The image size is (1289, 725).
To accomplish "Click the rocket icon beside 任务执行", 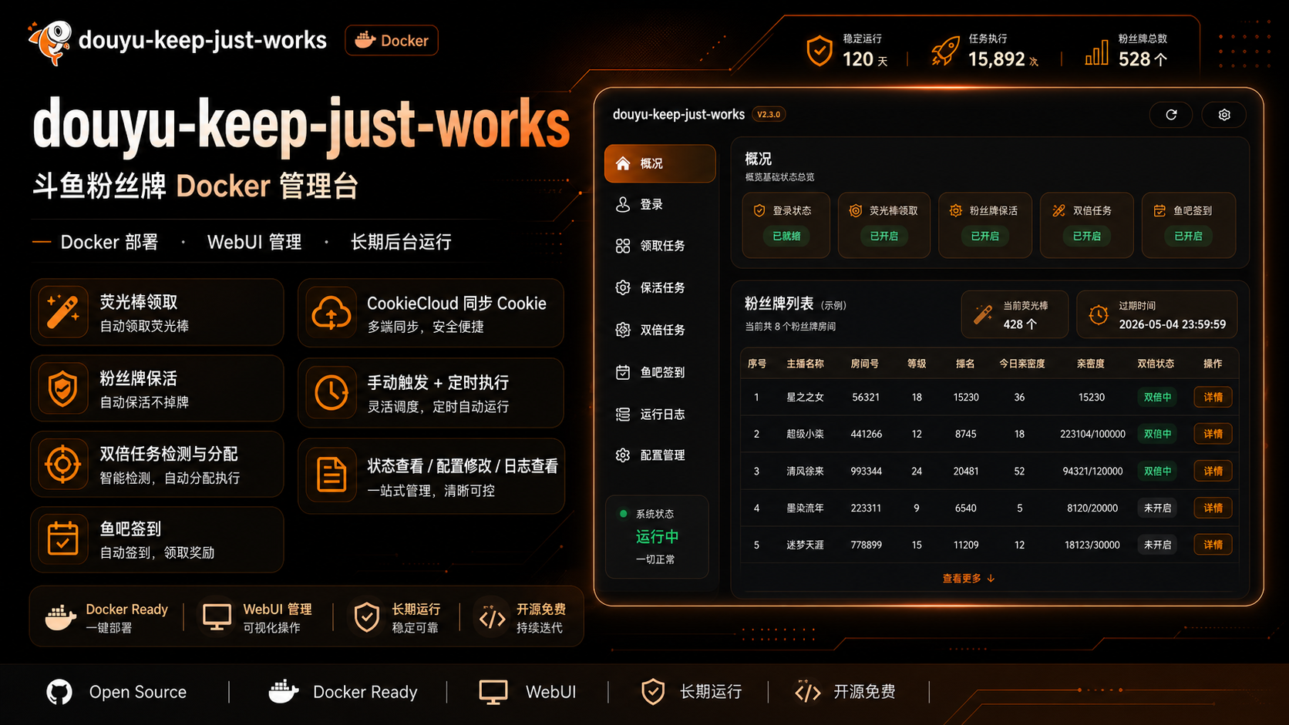I will 945,51.
